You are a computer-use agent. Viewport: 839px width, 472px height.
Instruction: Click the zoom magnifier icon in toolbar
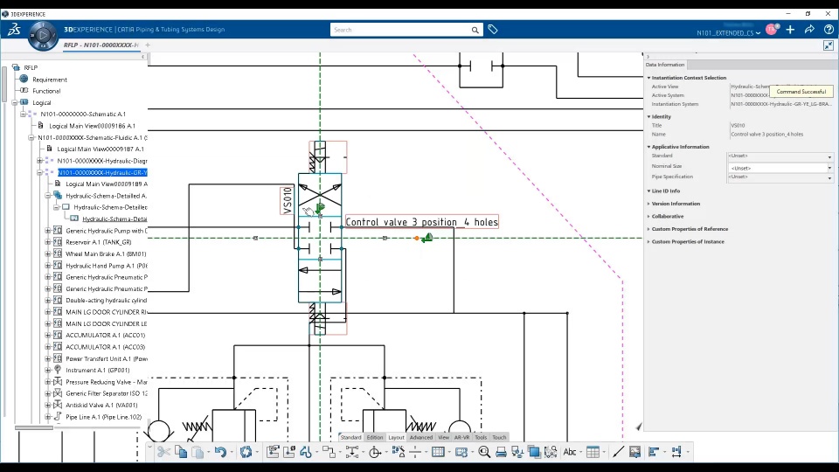[484, 452]
